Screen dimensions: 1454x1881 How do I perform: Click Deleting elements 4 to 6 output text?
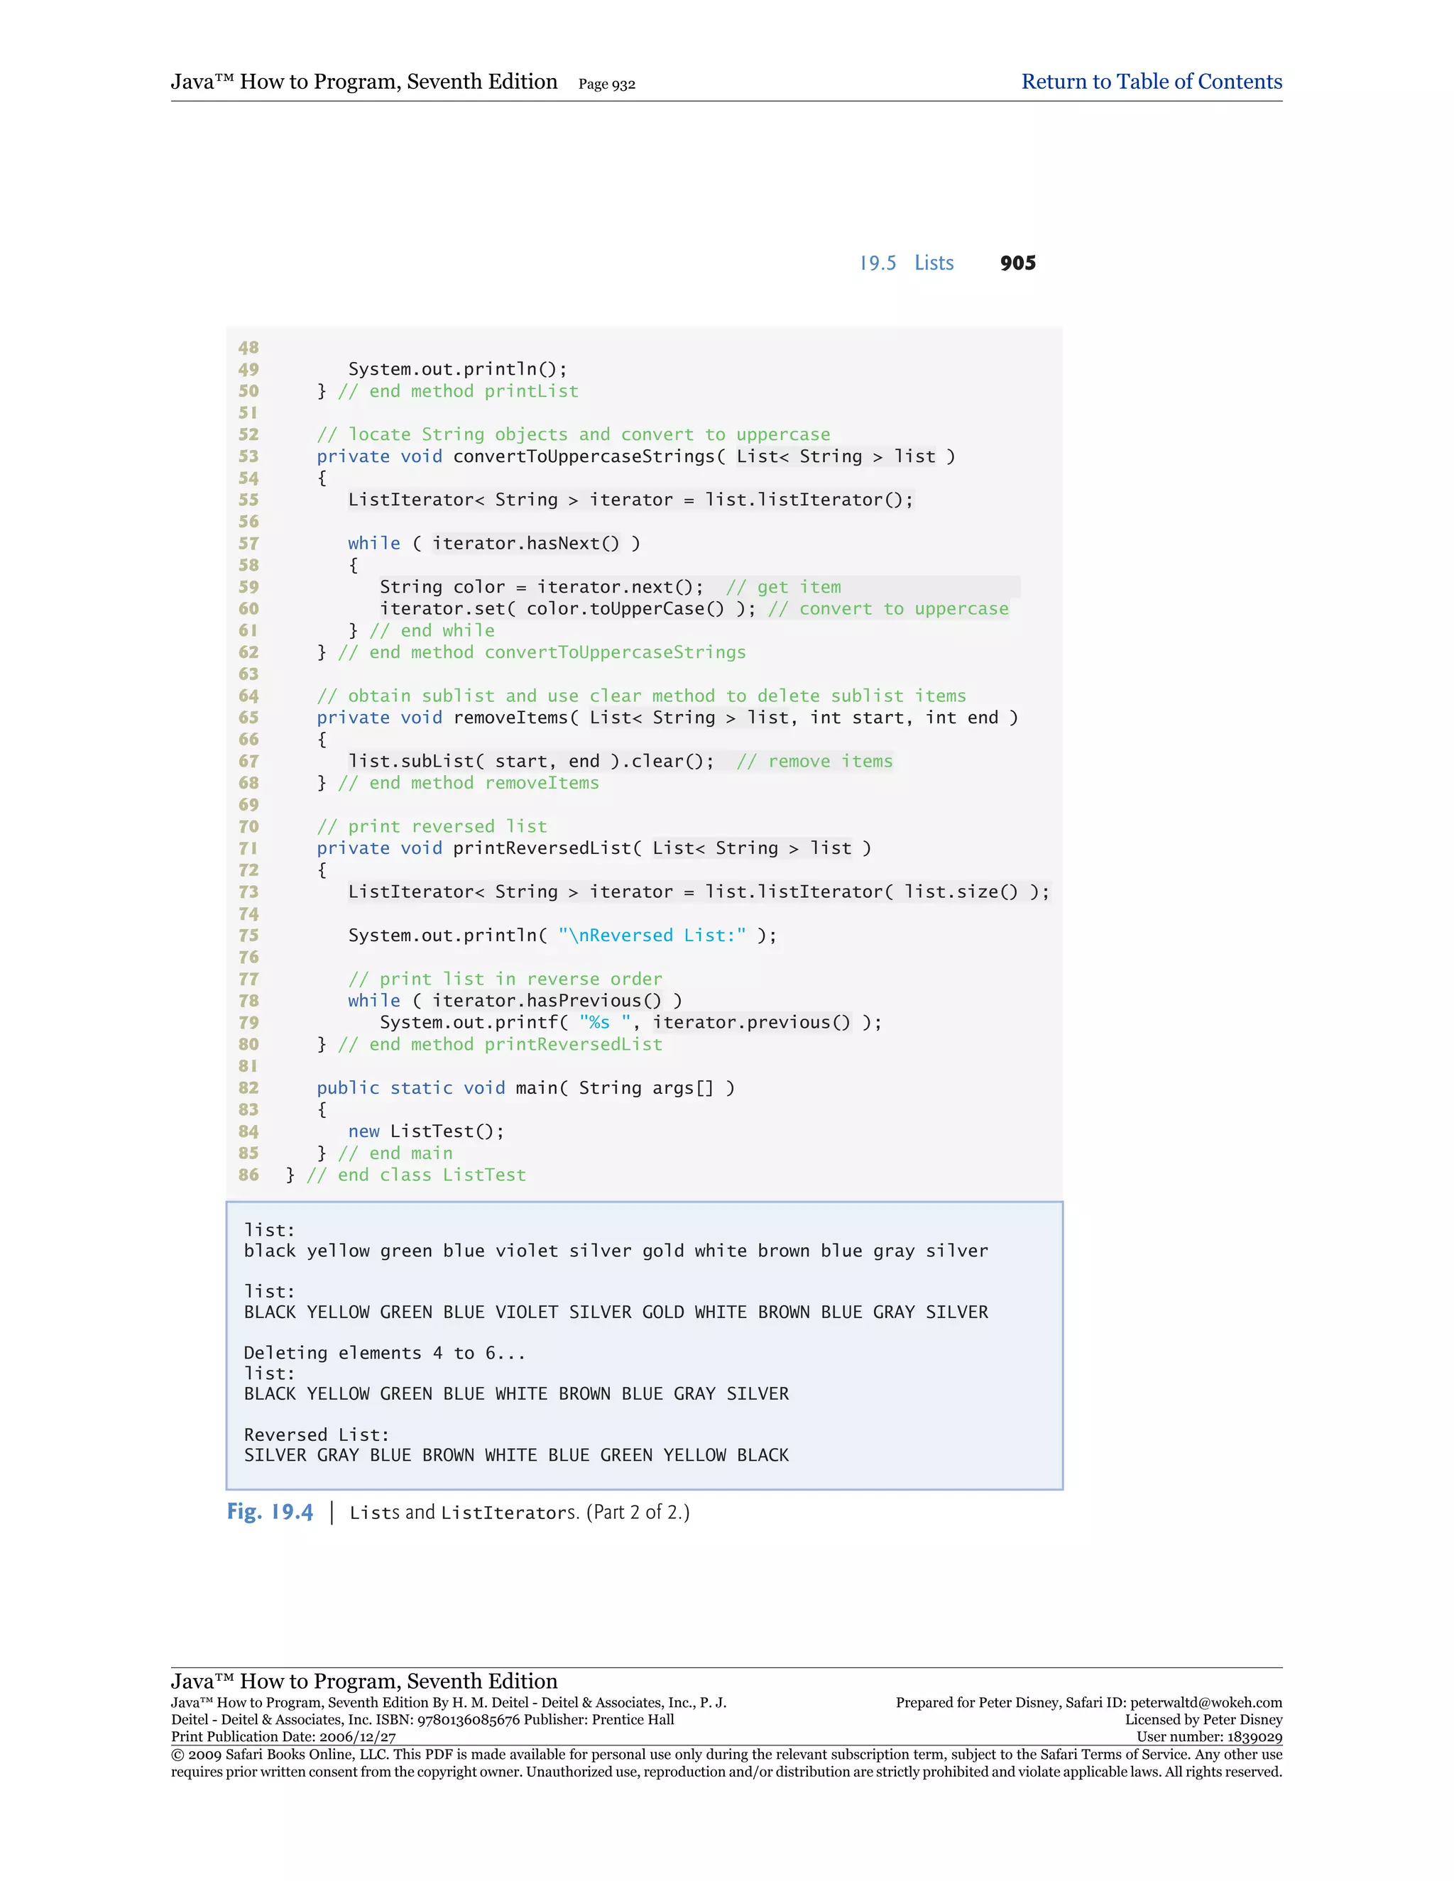[384, 1353]
